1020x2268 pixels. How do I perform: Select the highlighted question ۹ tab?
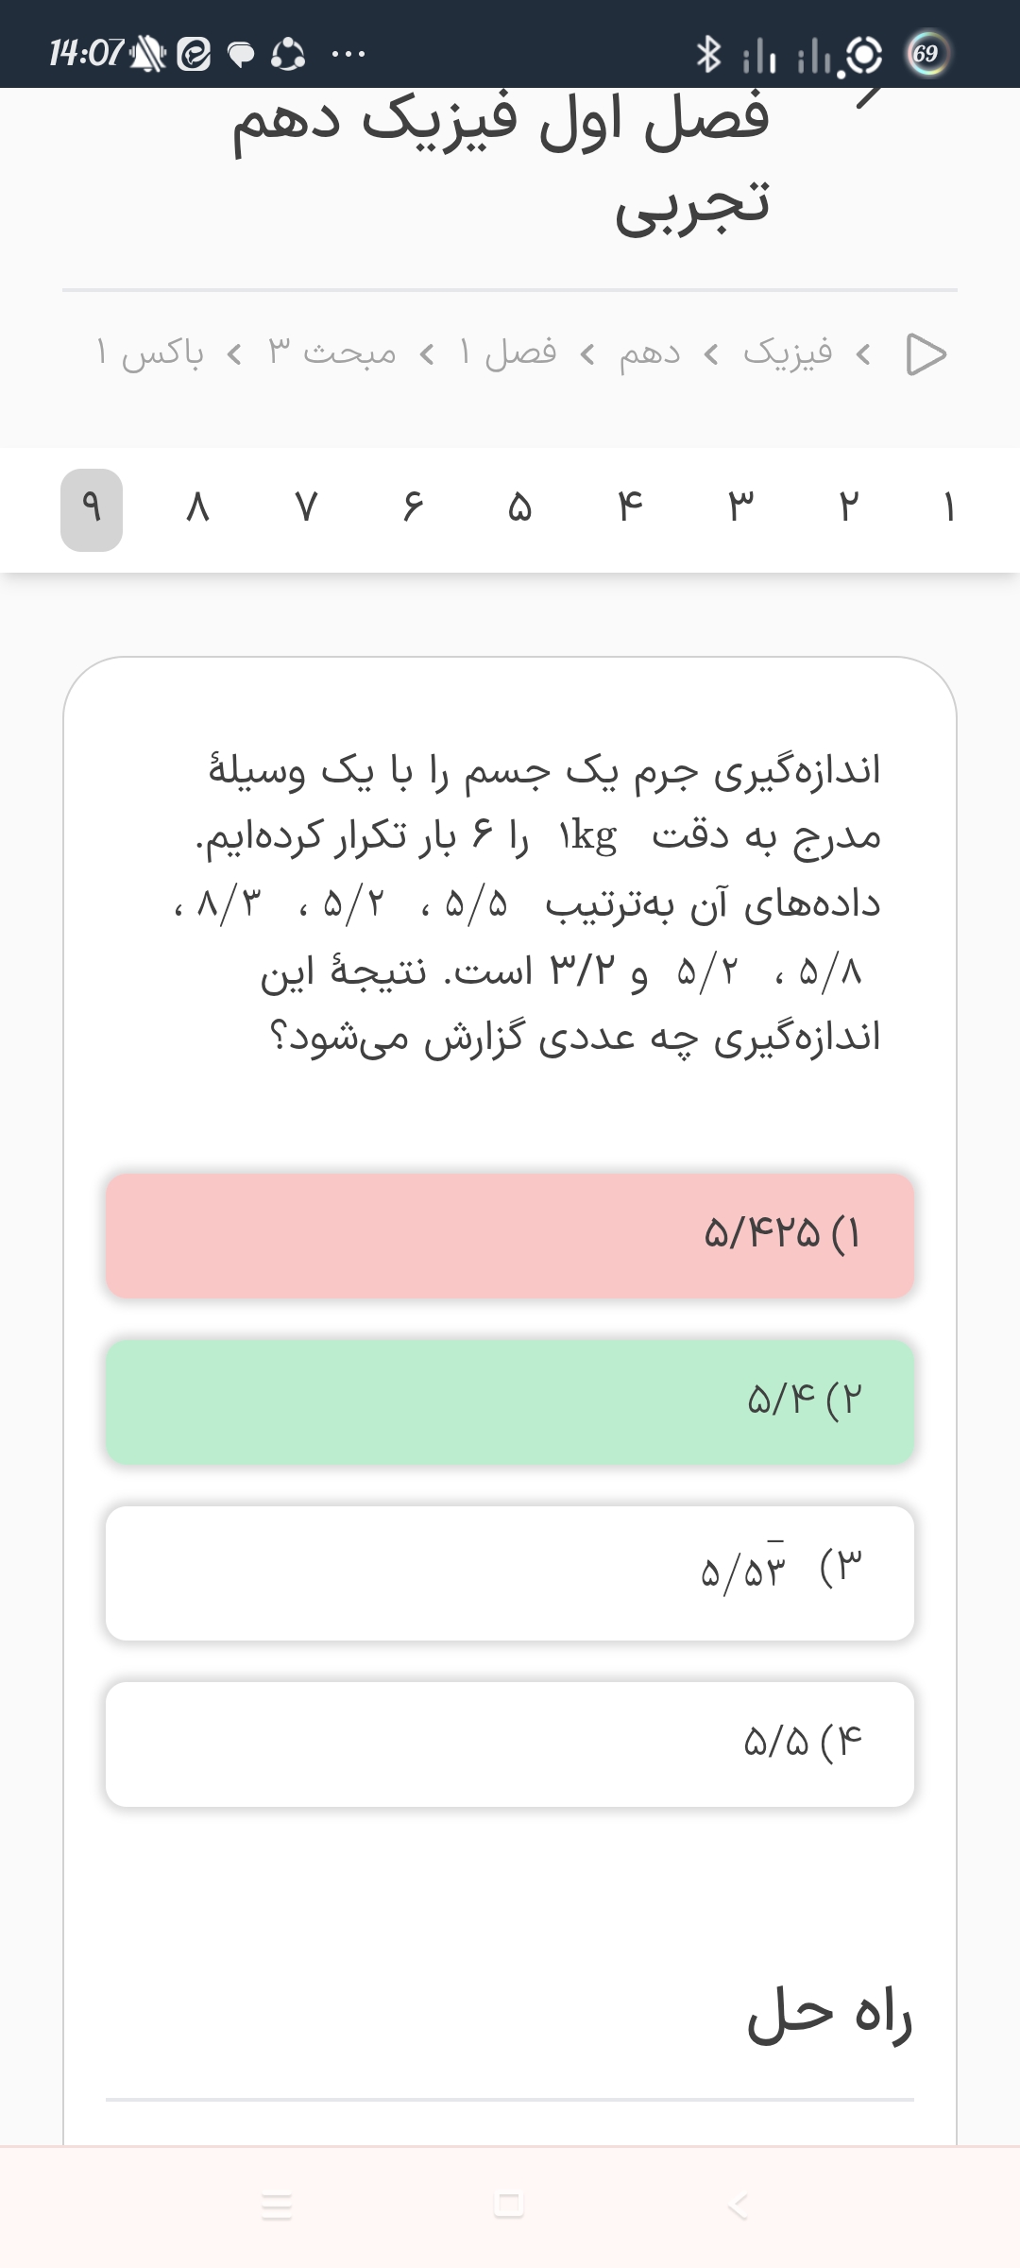pyautogui.click(x=92, y=509)
